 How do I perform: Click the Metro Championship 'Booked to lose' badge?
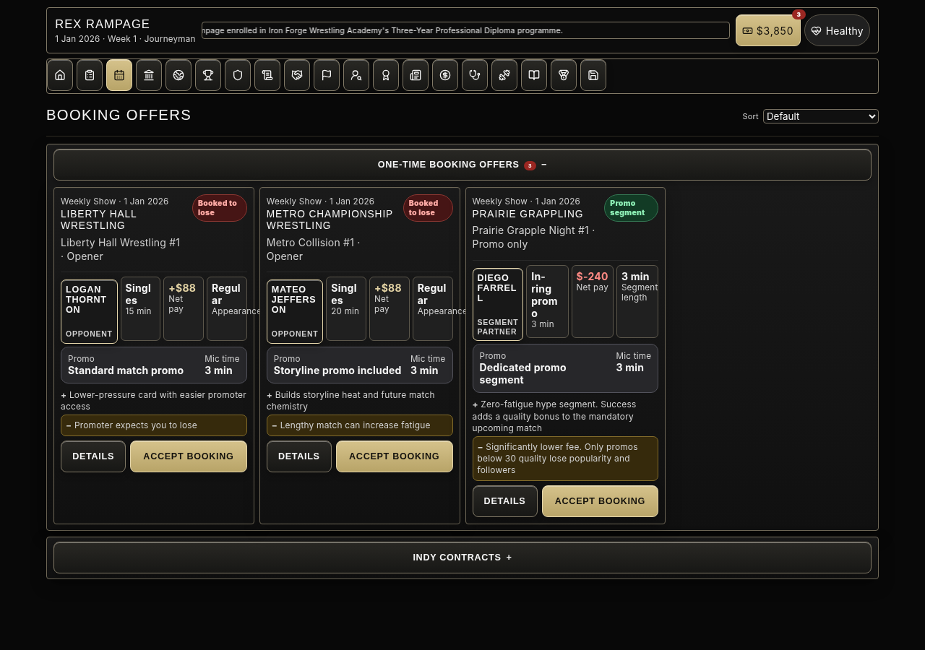tap(428, 208)
